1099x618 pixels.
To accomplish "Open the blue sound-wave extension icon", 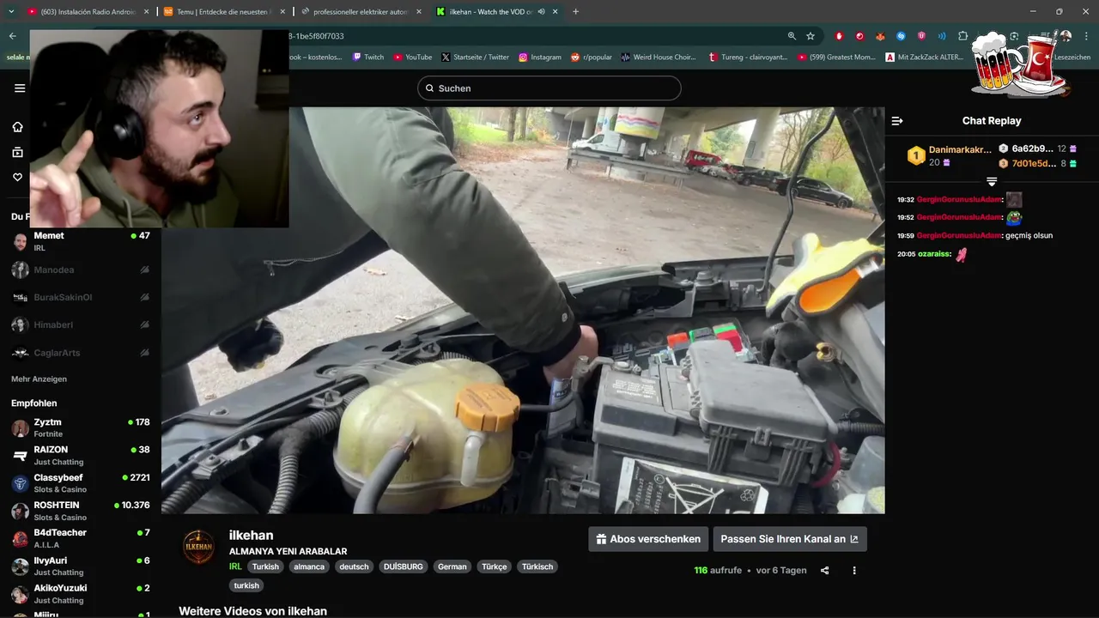I will click(x=942, y=36).
